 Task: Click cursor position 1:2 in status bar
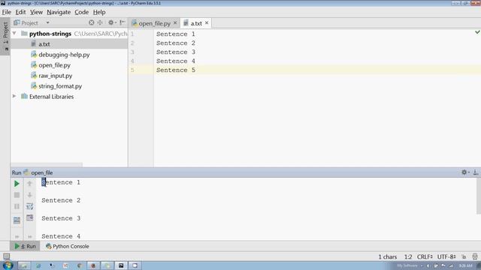pos(408,256)
